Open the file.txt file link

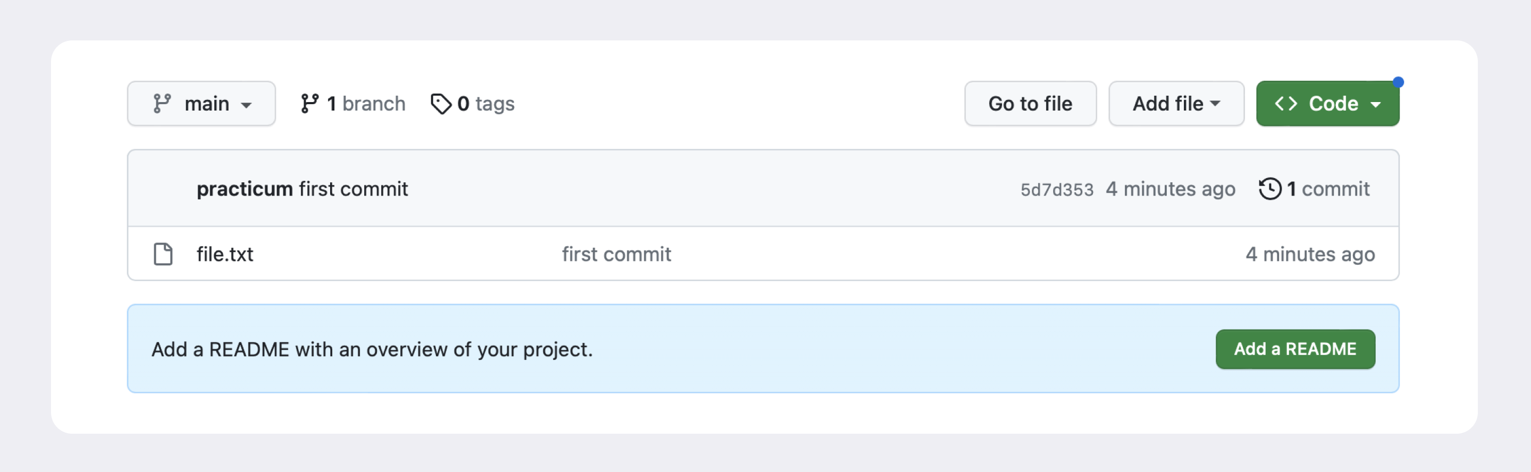[x=225, y=254]
